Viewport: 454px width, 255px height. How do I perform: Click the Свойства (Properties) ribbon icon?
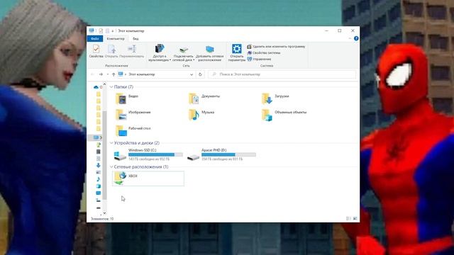pos(96,51)
